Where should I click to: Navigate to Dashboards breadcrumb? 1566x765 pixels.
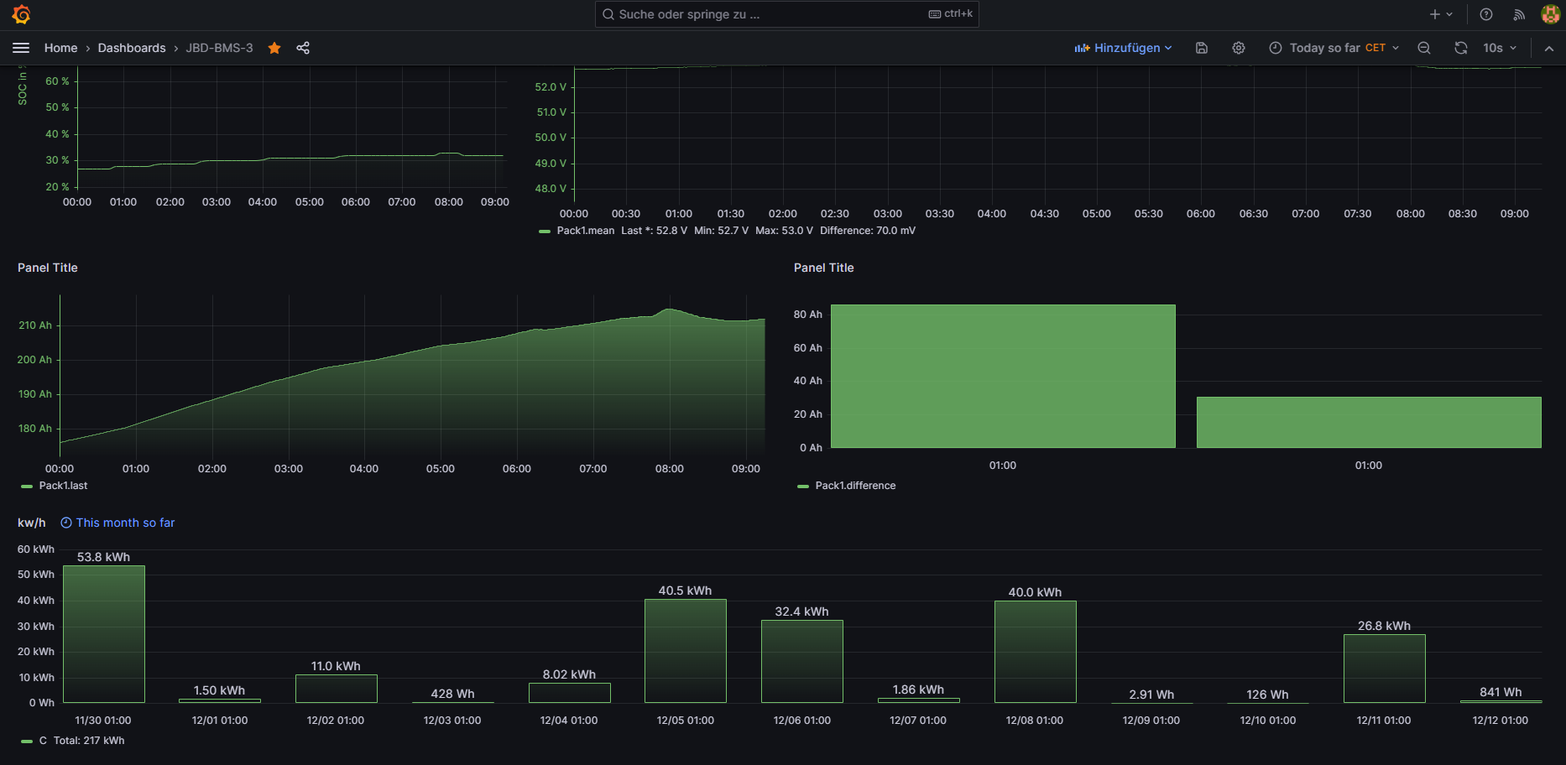132,48
